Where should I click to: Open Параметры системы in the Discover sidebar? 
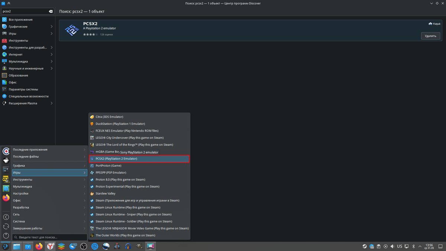tap(28, 89)
